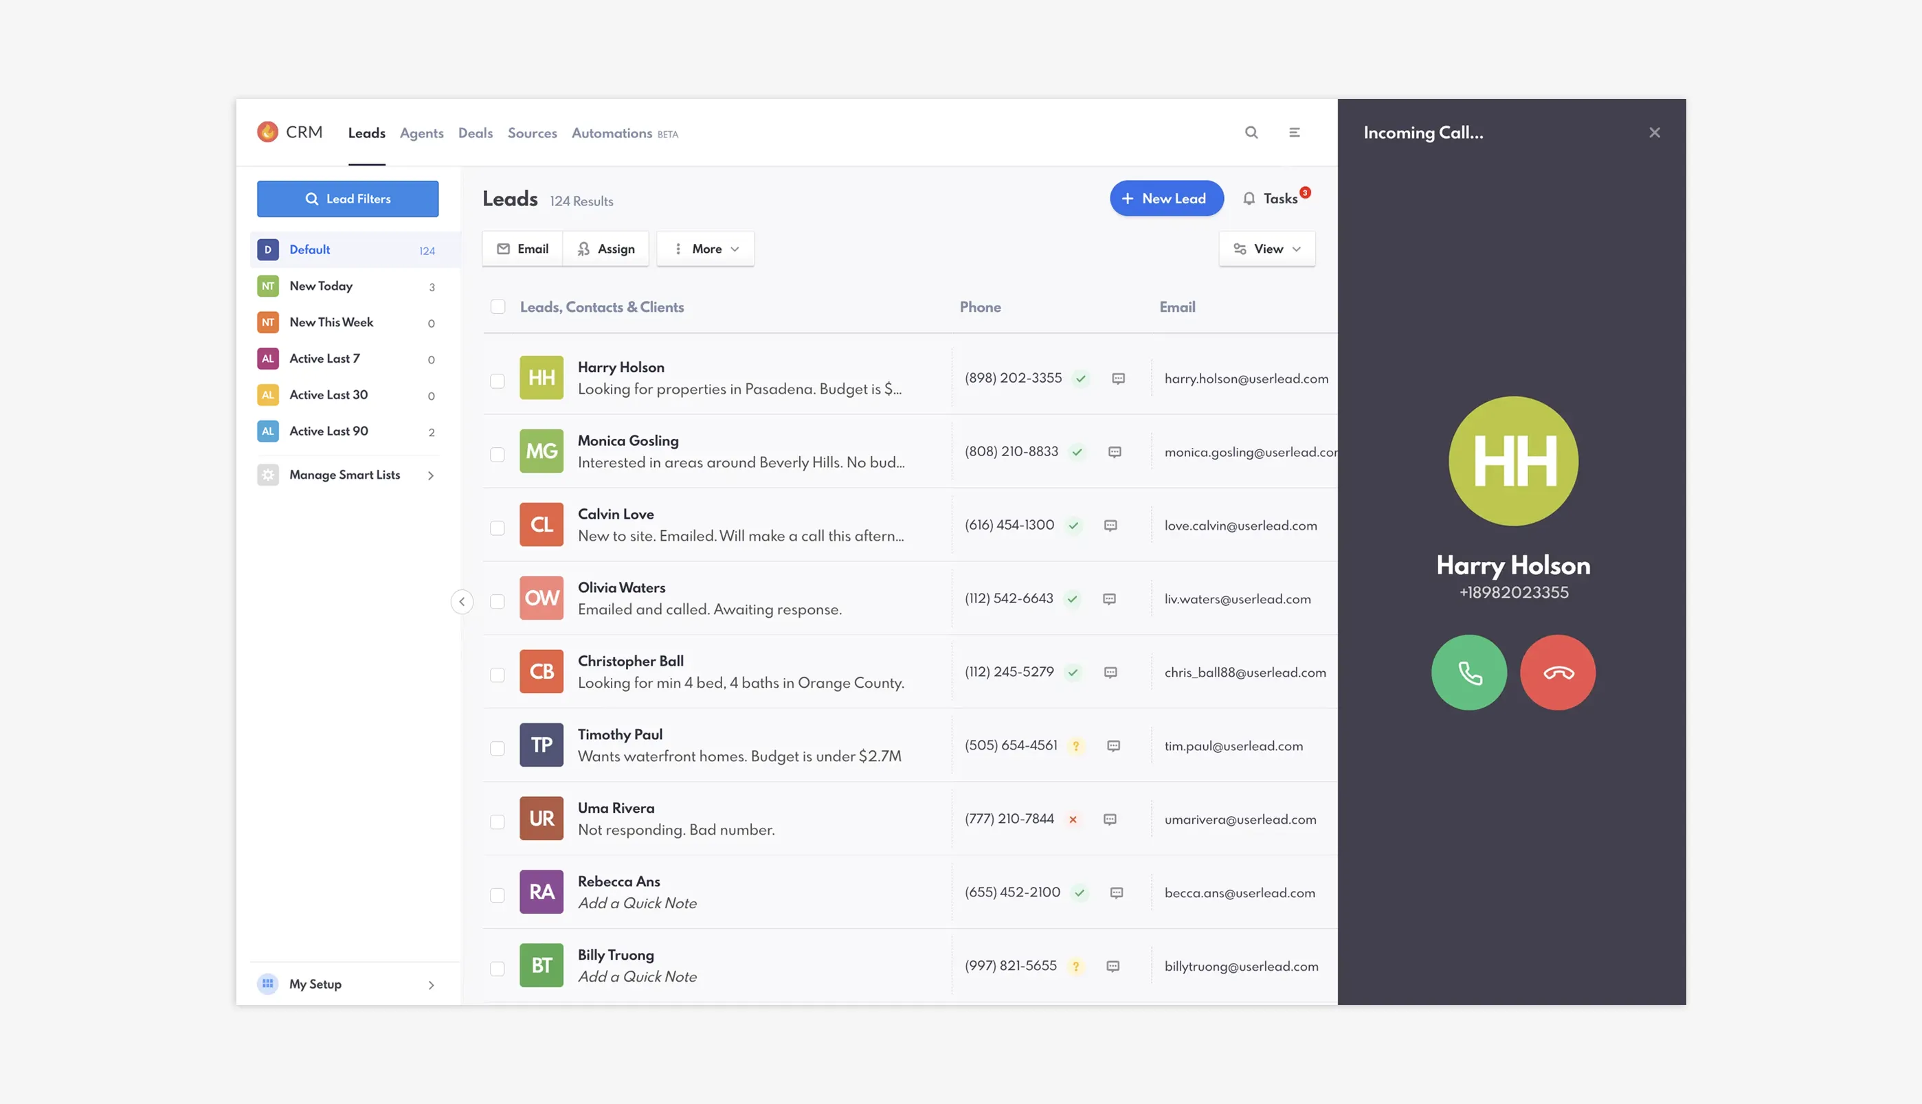Switch to the Agents tab
1922x1104 pixels.
[x=421, y=133]
